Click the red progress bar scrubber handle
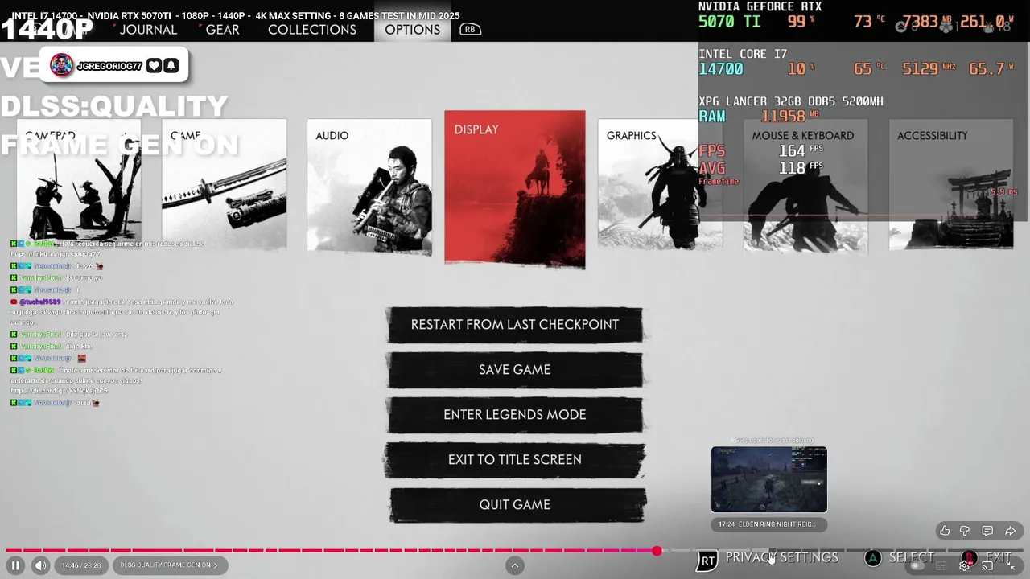 click(657, 551)
